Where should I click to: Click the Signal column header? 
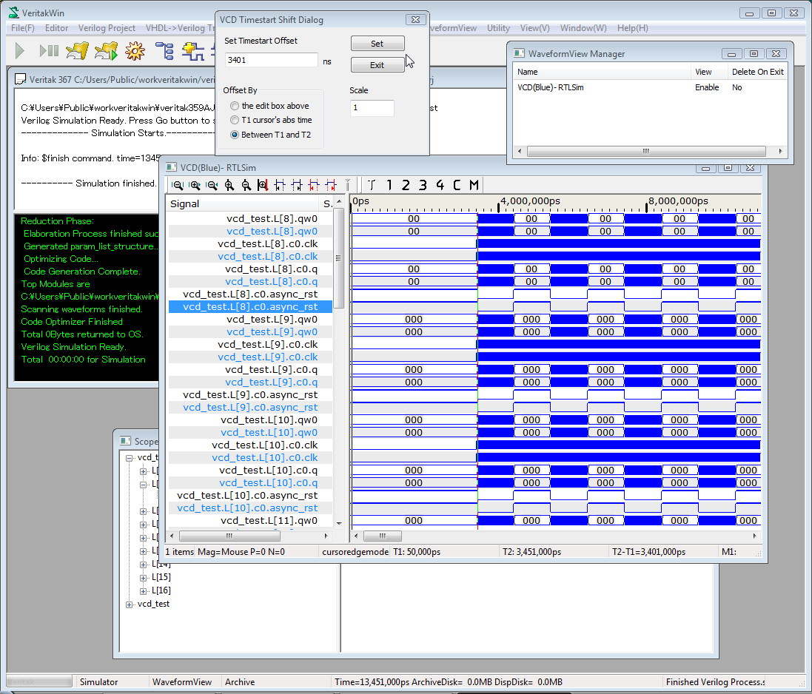pyautogui.click(x=243, y=204)
